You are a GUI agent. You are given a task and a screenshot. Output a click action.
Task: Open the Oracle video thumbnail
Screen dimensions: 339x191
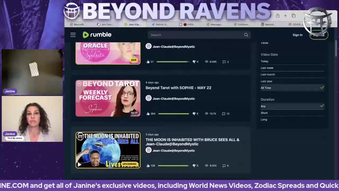point(108,53)
